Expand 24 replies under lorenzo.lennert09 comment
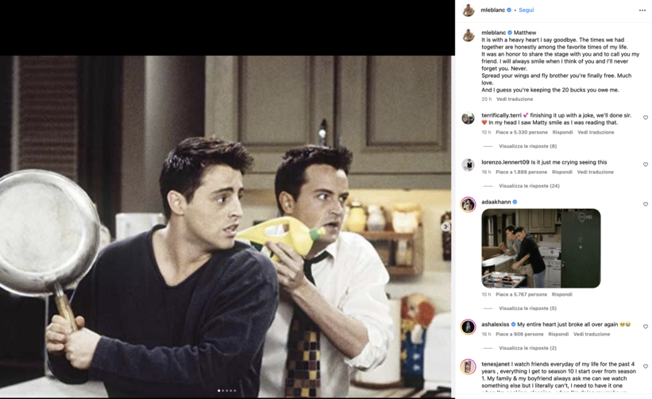 pos(529,186)
